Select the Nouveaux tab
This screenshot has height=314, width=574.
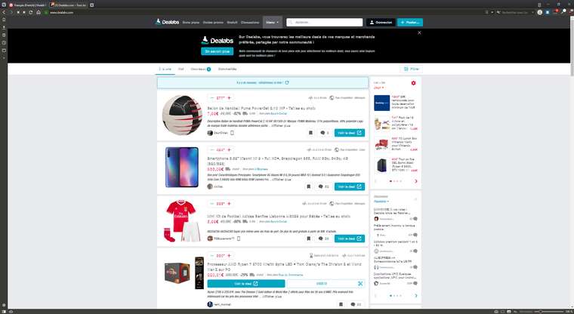pos(200,69)
